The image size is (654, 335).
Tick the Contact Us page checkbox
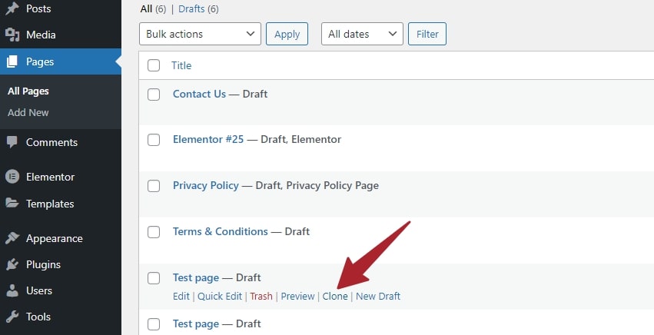click(x=154, y=95)
